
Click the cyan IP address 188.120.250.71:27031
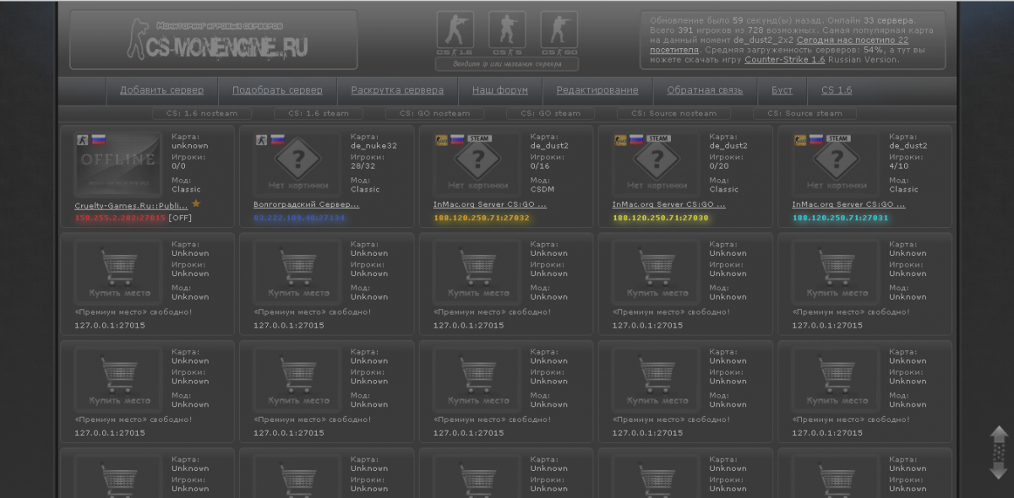click(840, 218)
